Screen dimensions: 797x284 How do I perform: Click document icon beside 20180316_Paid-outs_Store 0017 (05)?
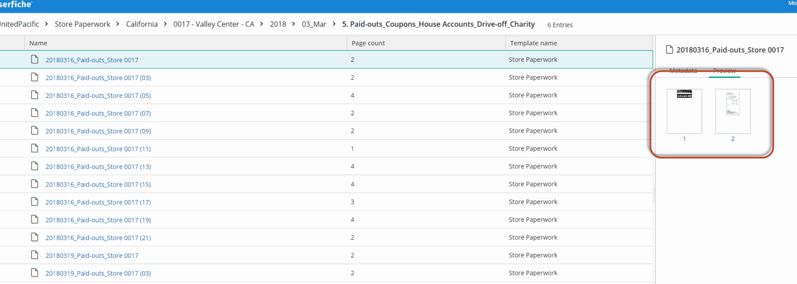pyautogui.click(x=35, y=95)
